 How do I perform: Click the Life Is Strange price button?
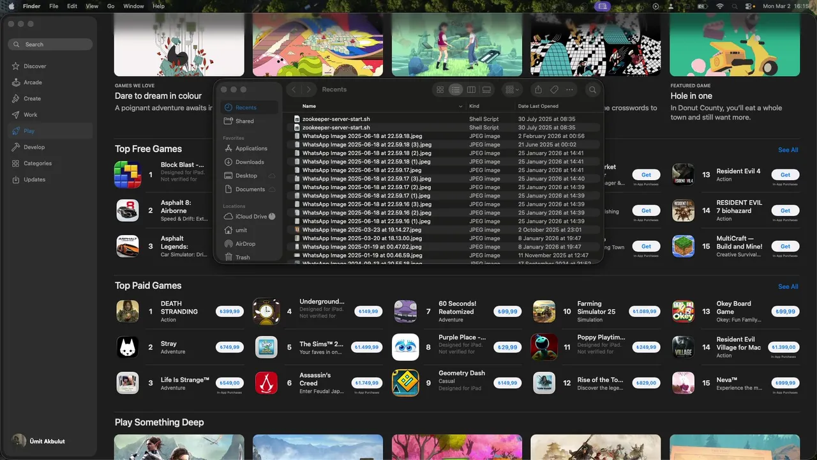pos(229,383)
